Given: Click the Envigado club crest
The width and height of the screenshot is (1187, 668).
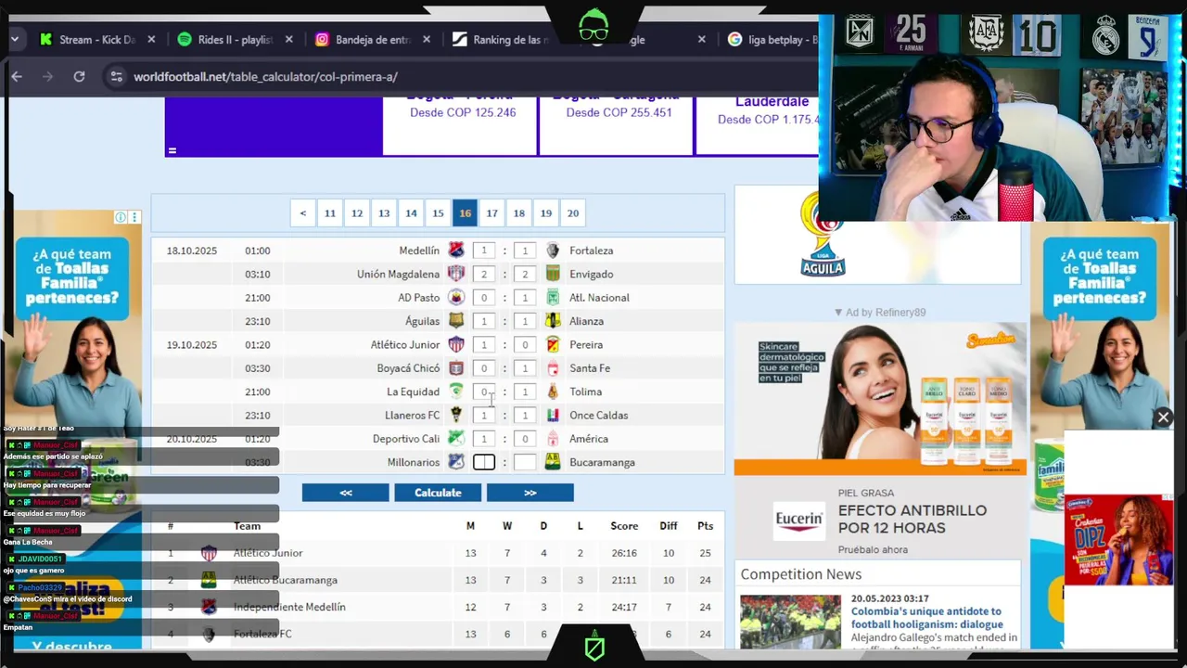Looking at the screenshot, I should click(x=553, y=274).
